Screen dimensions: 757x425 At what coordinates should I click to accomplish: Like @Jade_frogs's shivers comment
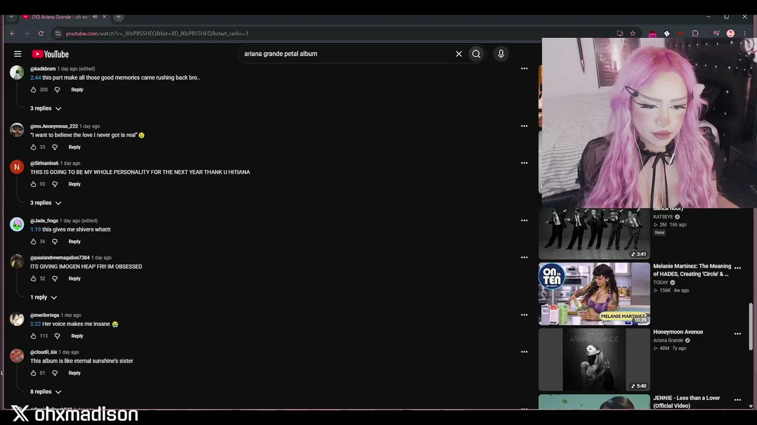point(33,241)
